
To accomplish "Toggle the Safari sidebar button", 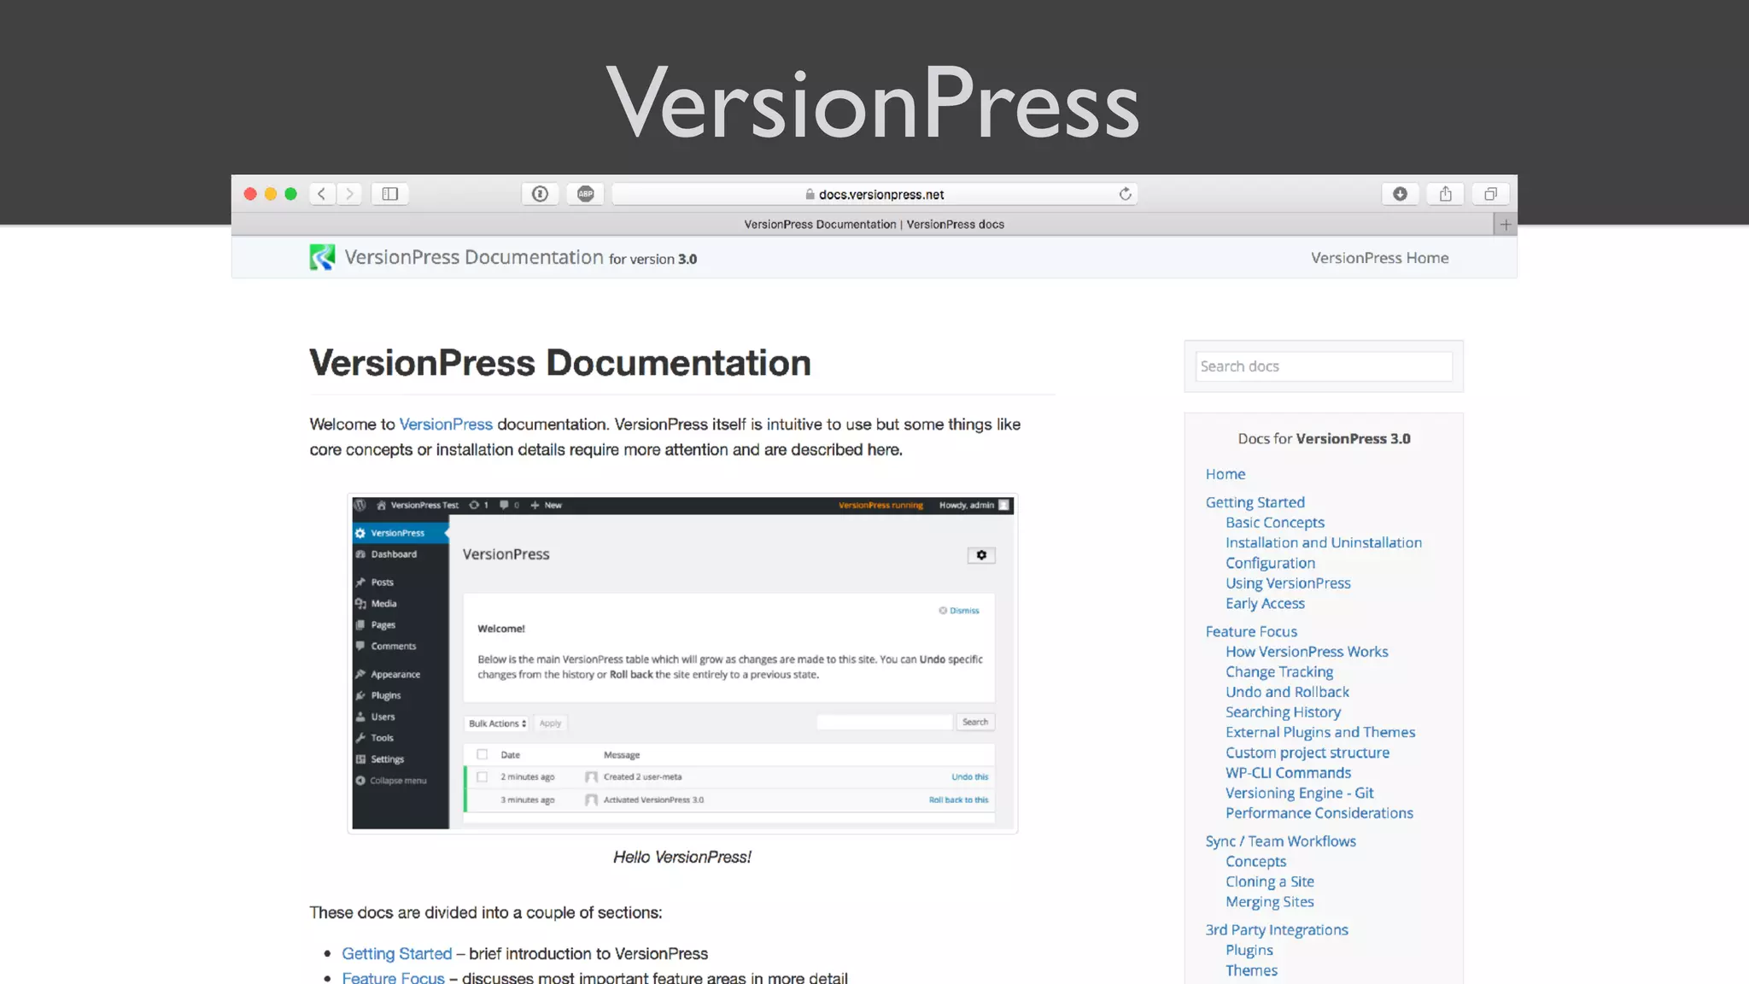I will coord(390,194).
